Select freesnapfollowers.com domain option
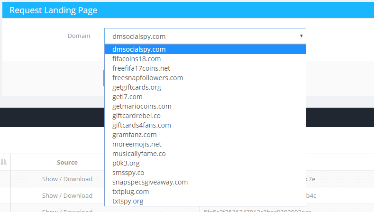Viewport: 374px width, 212px height. coord(205,78)
